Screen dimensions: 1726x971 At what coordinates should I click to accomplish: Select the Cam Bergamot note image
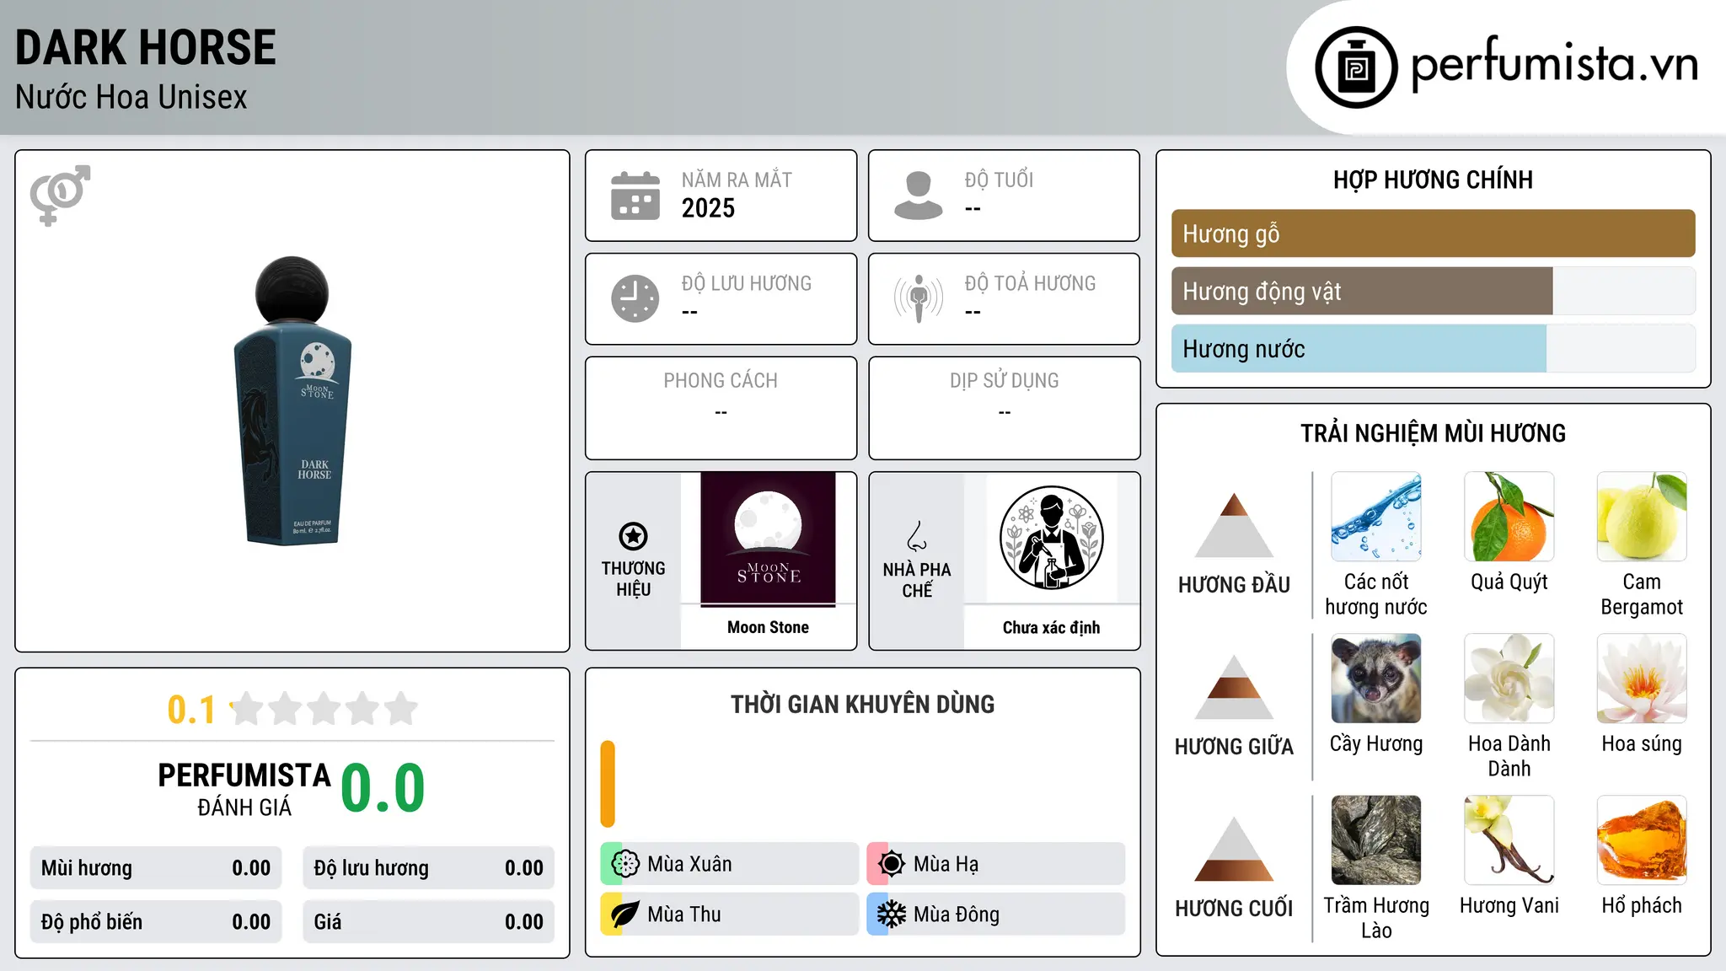click(1642, 517)
